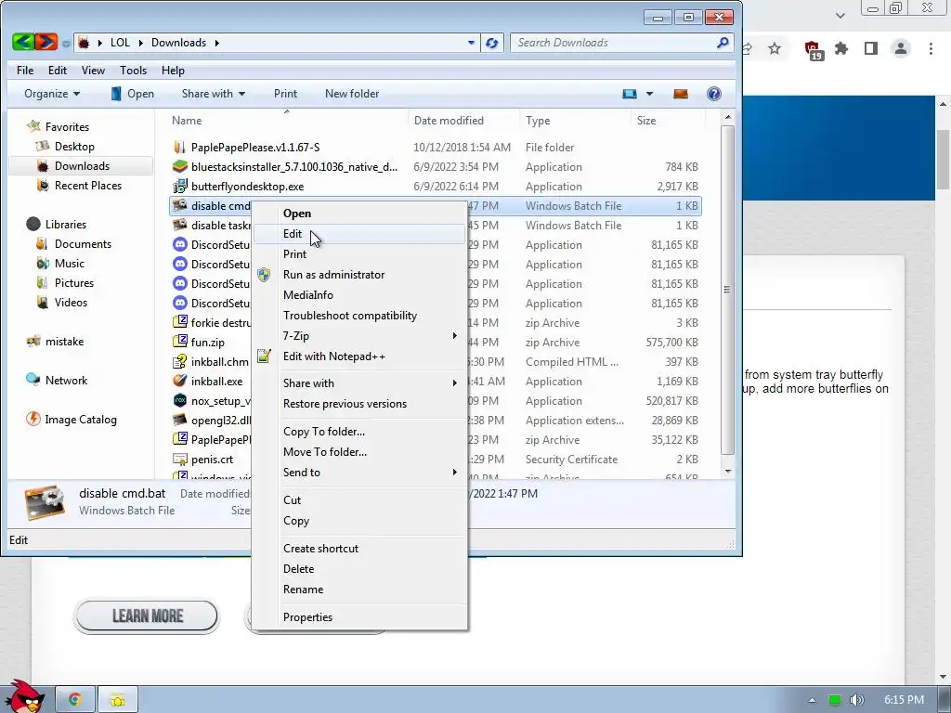Click the Print toolbar button
The width and height of the screenshot is (951, 713).
coord(285,94)
